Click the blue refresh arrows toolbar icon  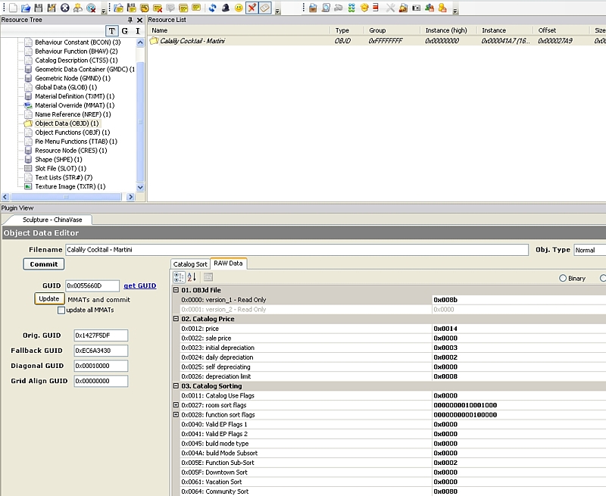[213, 8]
